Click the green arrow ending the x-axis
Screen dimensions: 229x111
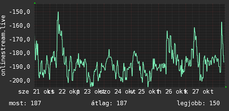pyautogui.click(x=226, y=87)
